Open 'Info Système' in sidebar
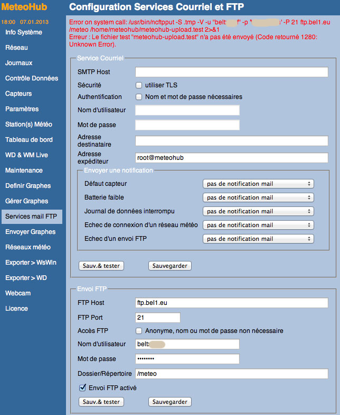The width and height of the screenshot is (340, 415). pyautogui.click(x=23, y=32)
